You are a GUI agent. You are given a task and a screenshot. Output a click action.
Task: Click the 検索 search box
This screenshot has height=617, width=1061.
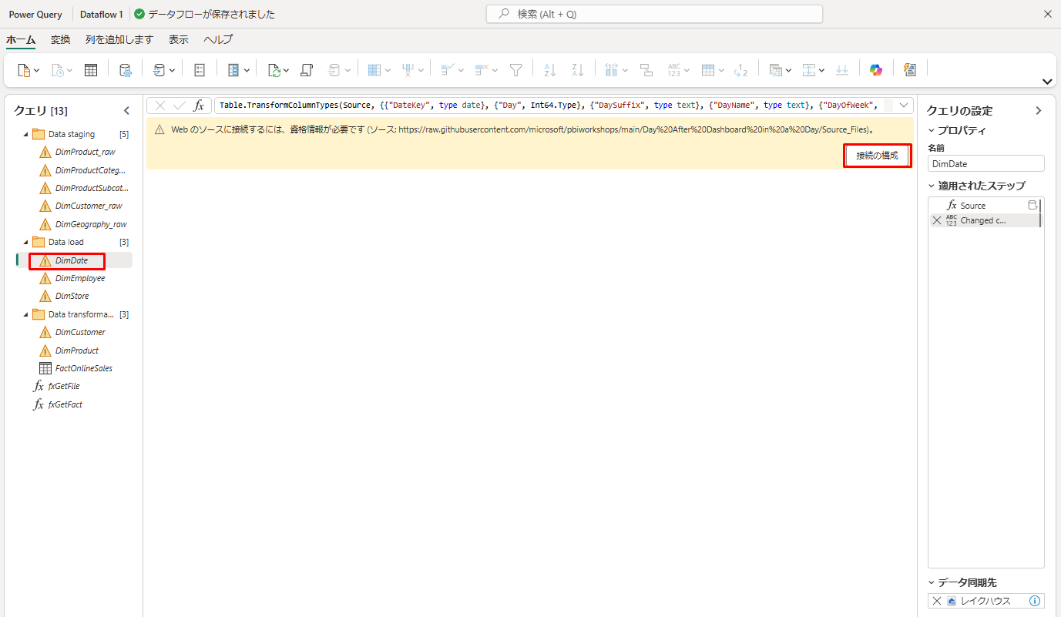(654, 14)
